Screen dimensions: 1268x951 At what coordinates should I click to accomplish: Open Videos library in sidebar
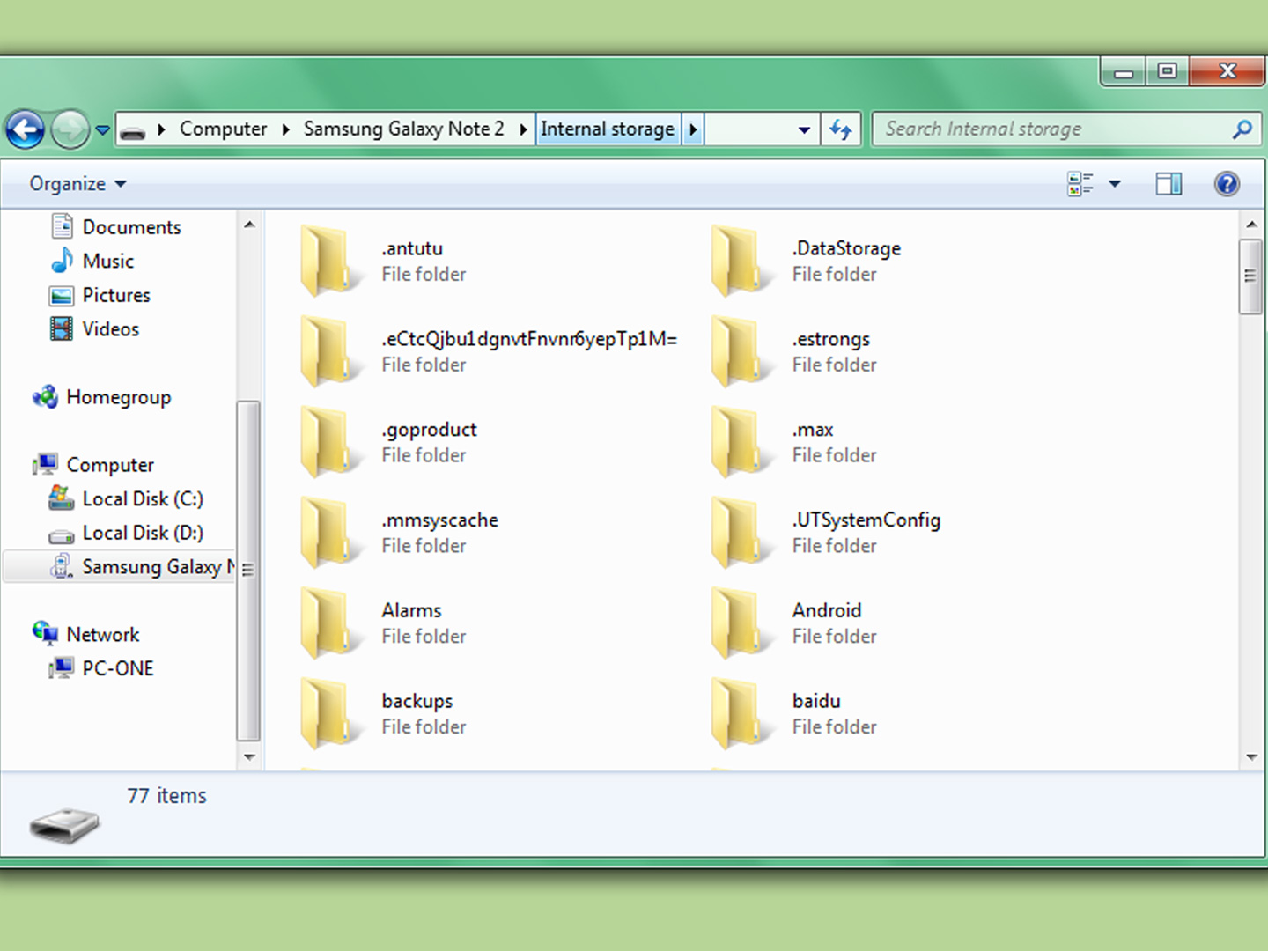[x=111, y=329]
